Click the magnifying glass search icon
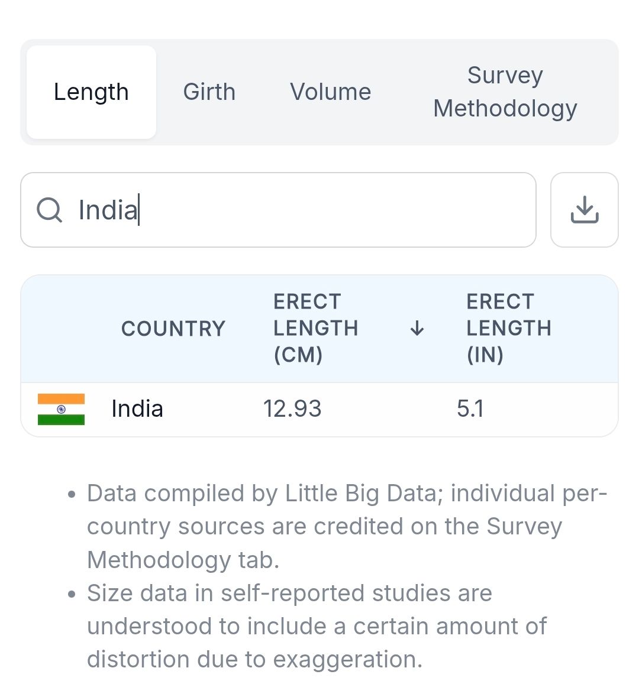The width and height of the screenshot is (639, 681). tap(49, 210)
